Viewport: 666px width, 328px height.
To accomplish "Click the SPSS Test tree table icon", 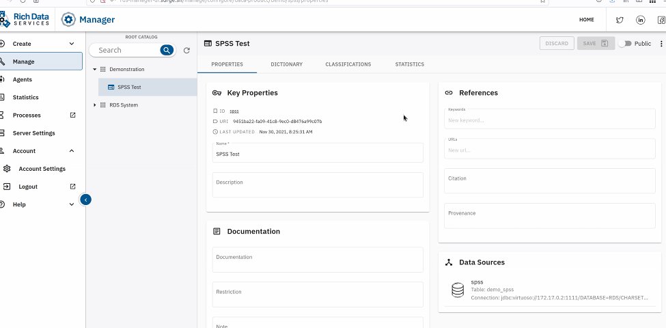I will (x=111, y=87).
